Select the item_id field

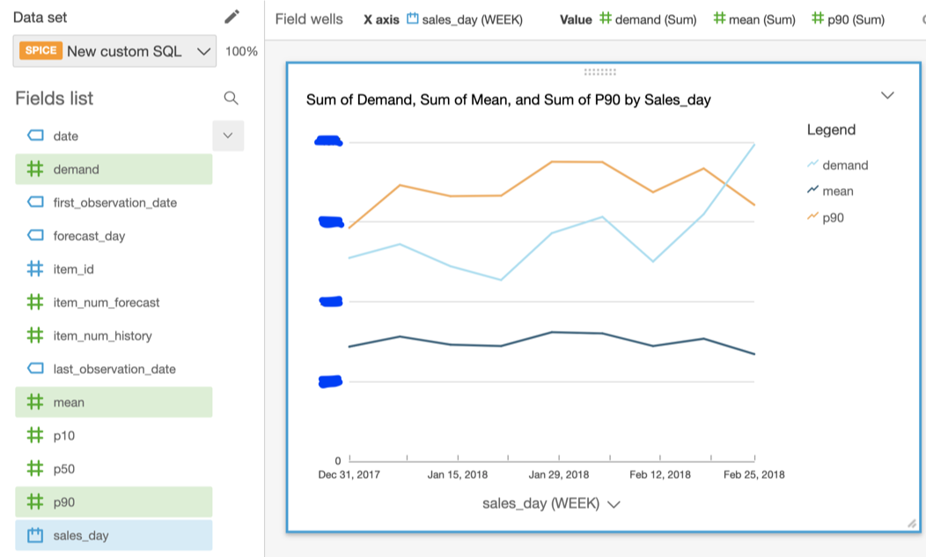pyautogui.click(x=114, y=269)
